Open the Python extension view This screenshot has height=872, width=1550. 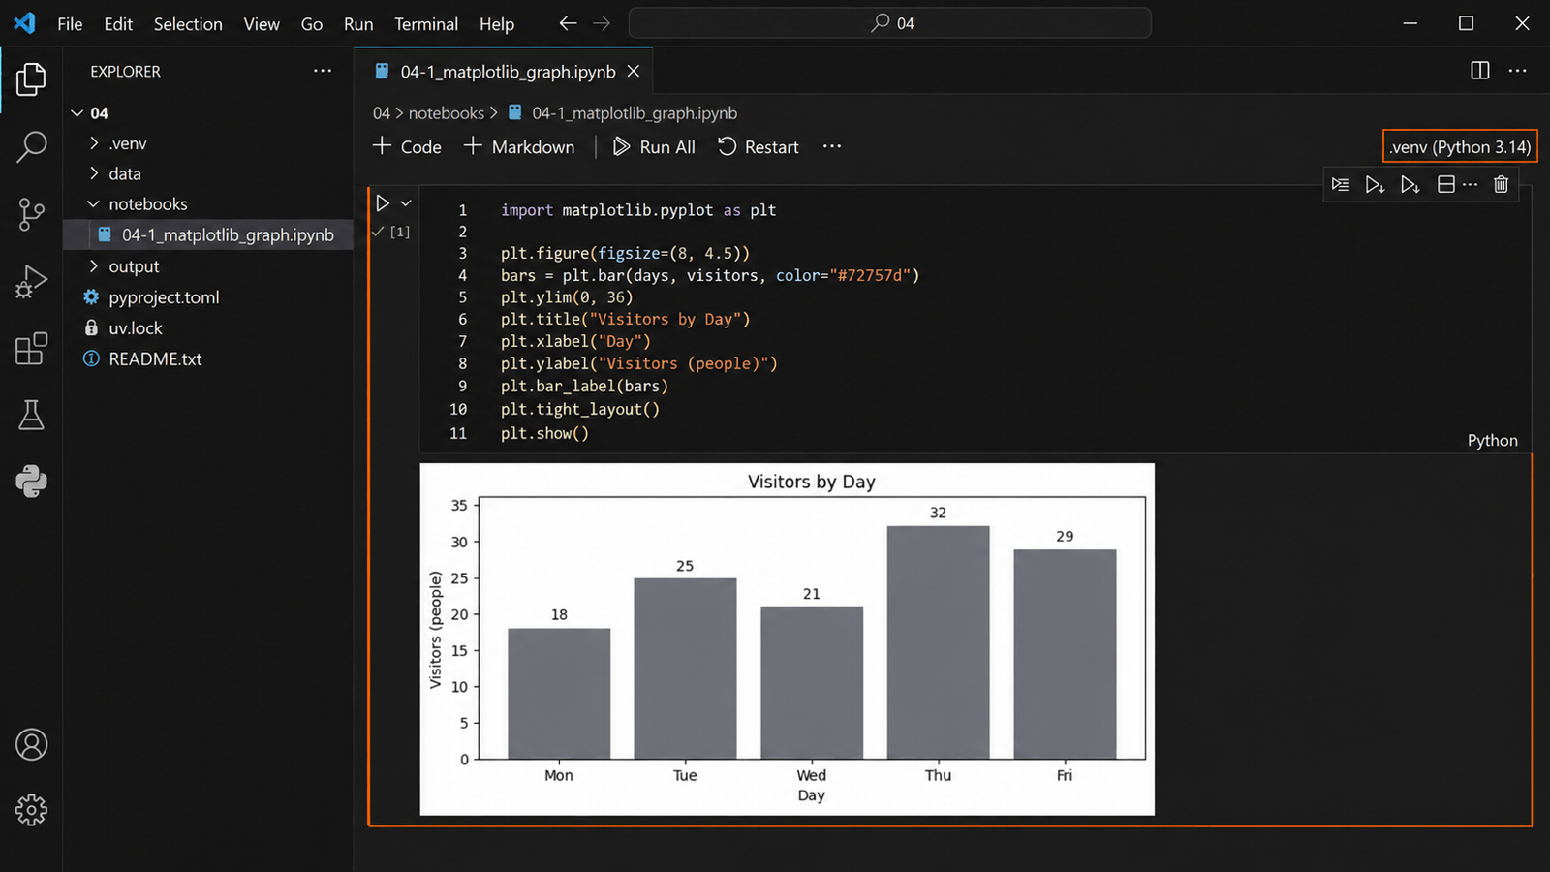point(31,482)
